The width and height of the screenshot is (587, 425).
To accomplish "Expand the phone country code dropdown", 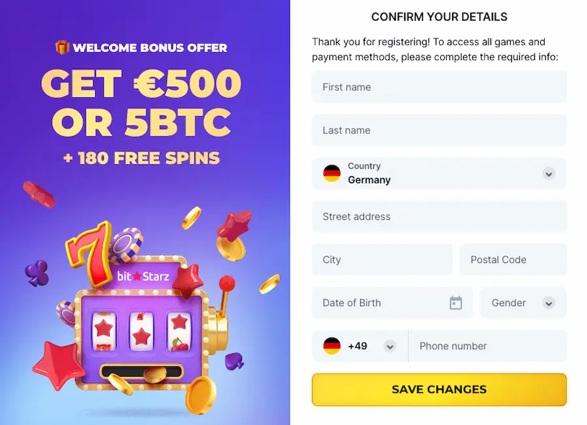I will (x=390, y=346).
